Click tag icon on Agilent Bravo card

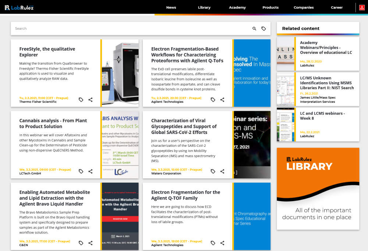[x=81, y=243]
